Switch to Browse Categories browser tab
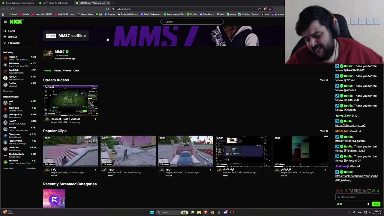The width and height of the screenshot is (384, 216). (19, 3)
